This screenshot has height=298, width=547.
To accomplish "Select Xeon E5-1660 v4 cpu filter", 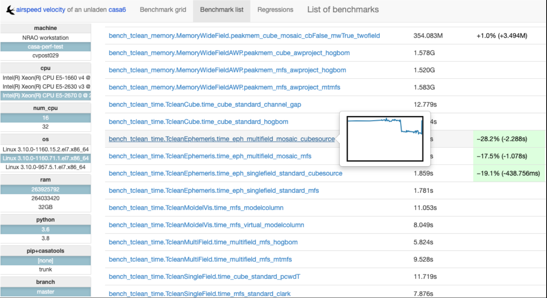I will coord(46,78).
